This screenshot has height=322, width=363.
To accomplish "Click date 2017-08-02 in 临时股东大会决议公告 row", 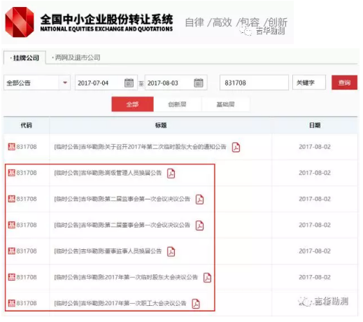I will (315, 277).
